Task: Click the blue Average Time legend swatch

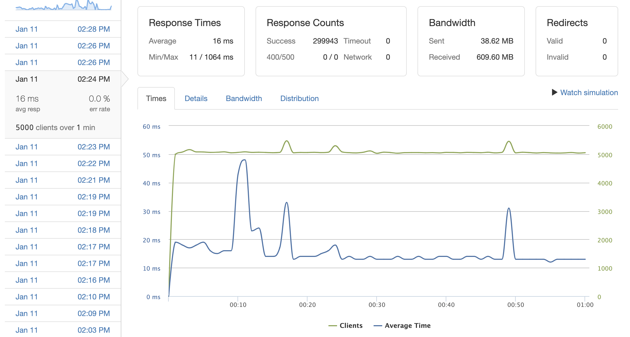Action: point(378,326)
